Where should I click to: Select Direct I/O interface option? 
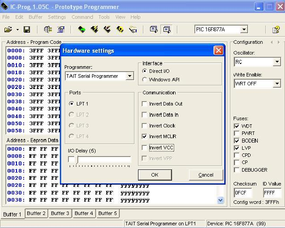pyautogui.click(x=144, y=71)
